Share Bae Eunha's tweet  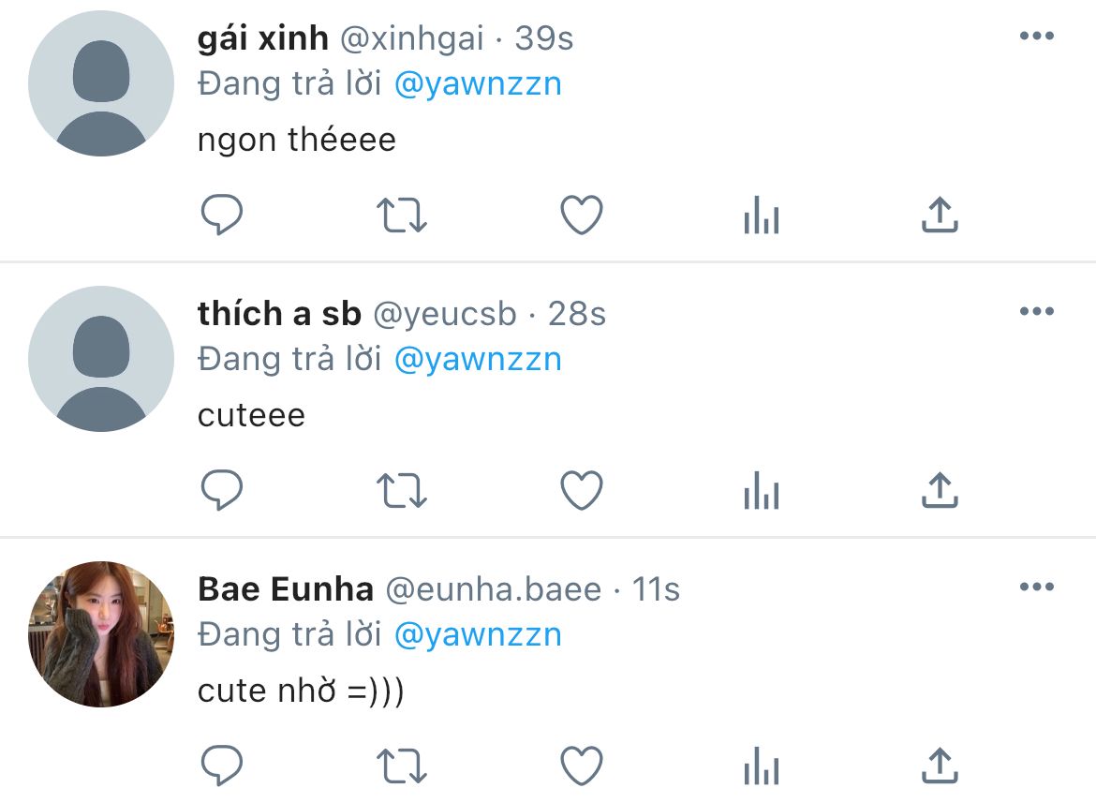pyautogui.click(x=940, y=766)
